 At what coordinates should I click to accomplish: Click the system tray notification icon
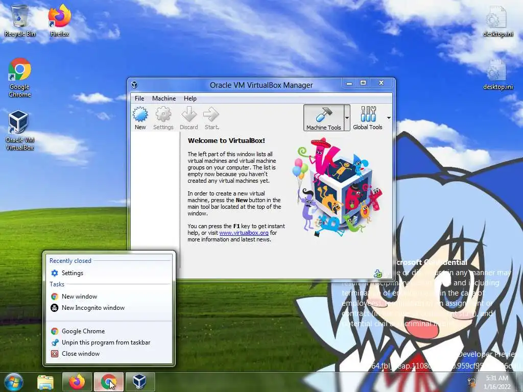pyautogui.click(x=471, y=382)
